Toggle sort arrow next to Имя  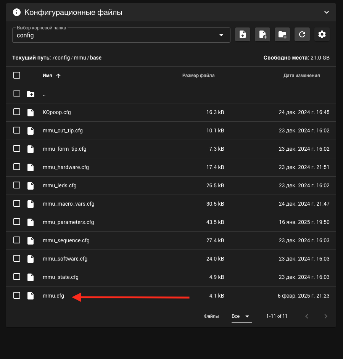point(58,76)
